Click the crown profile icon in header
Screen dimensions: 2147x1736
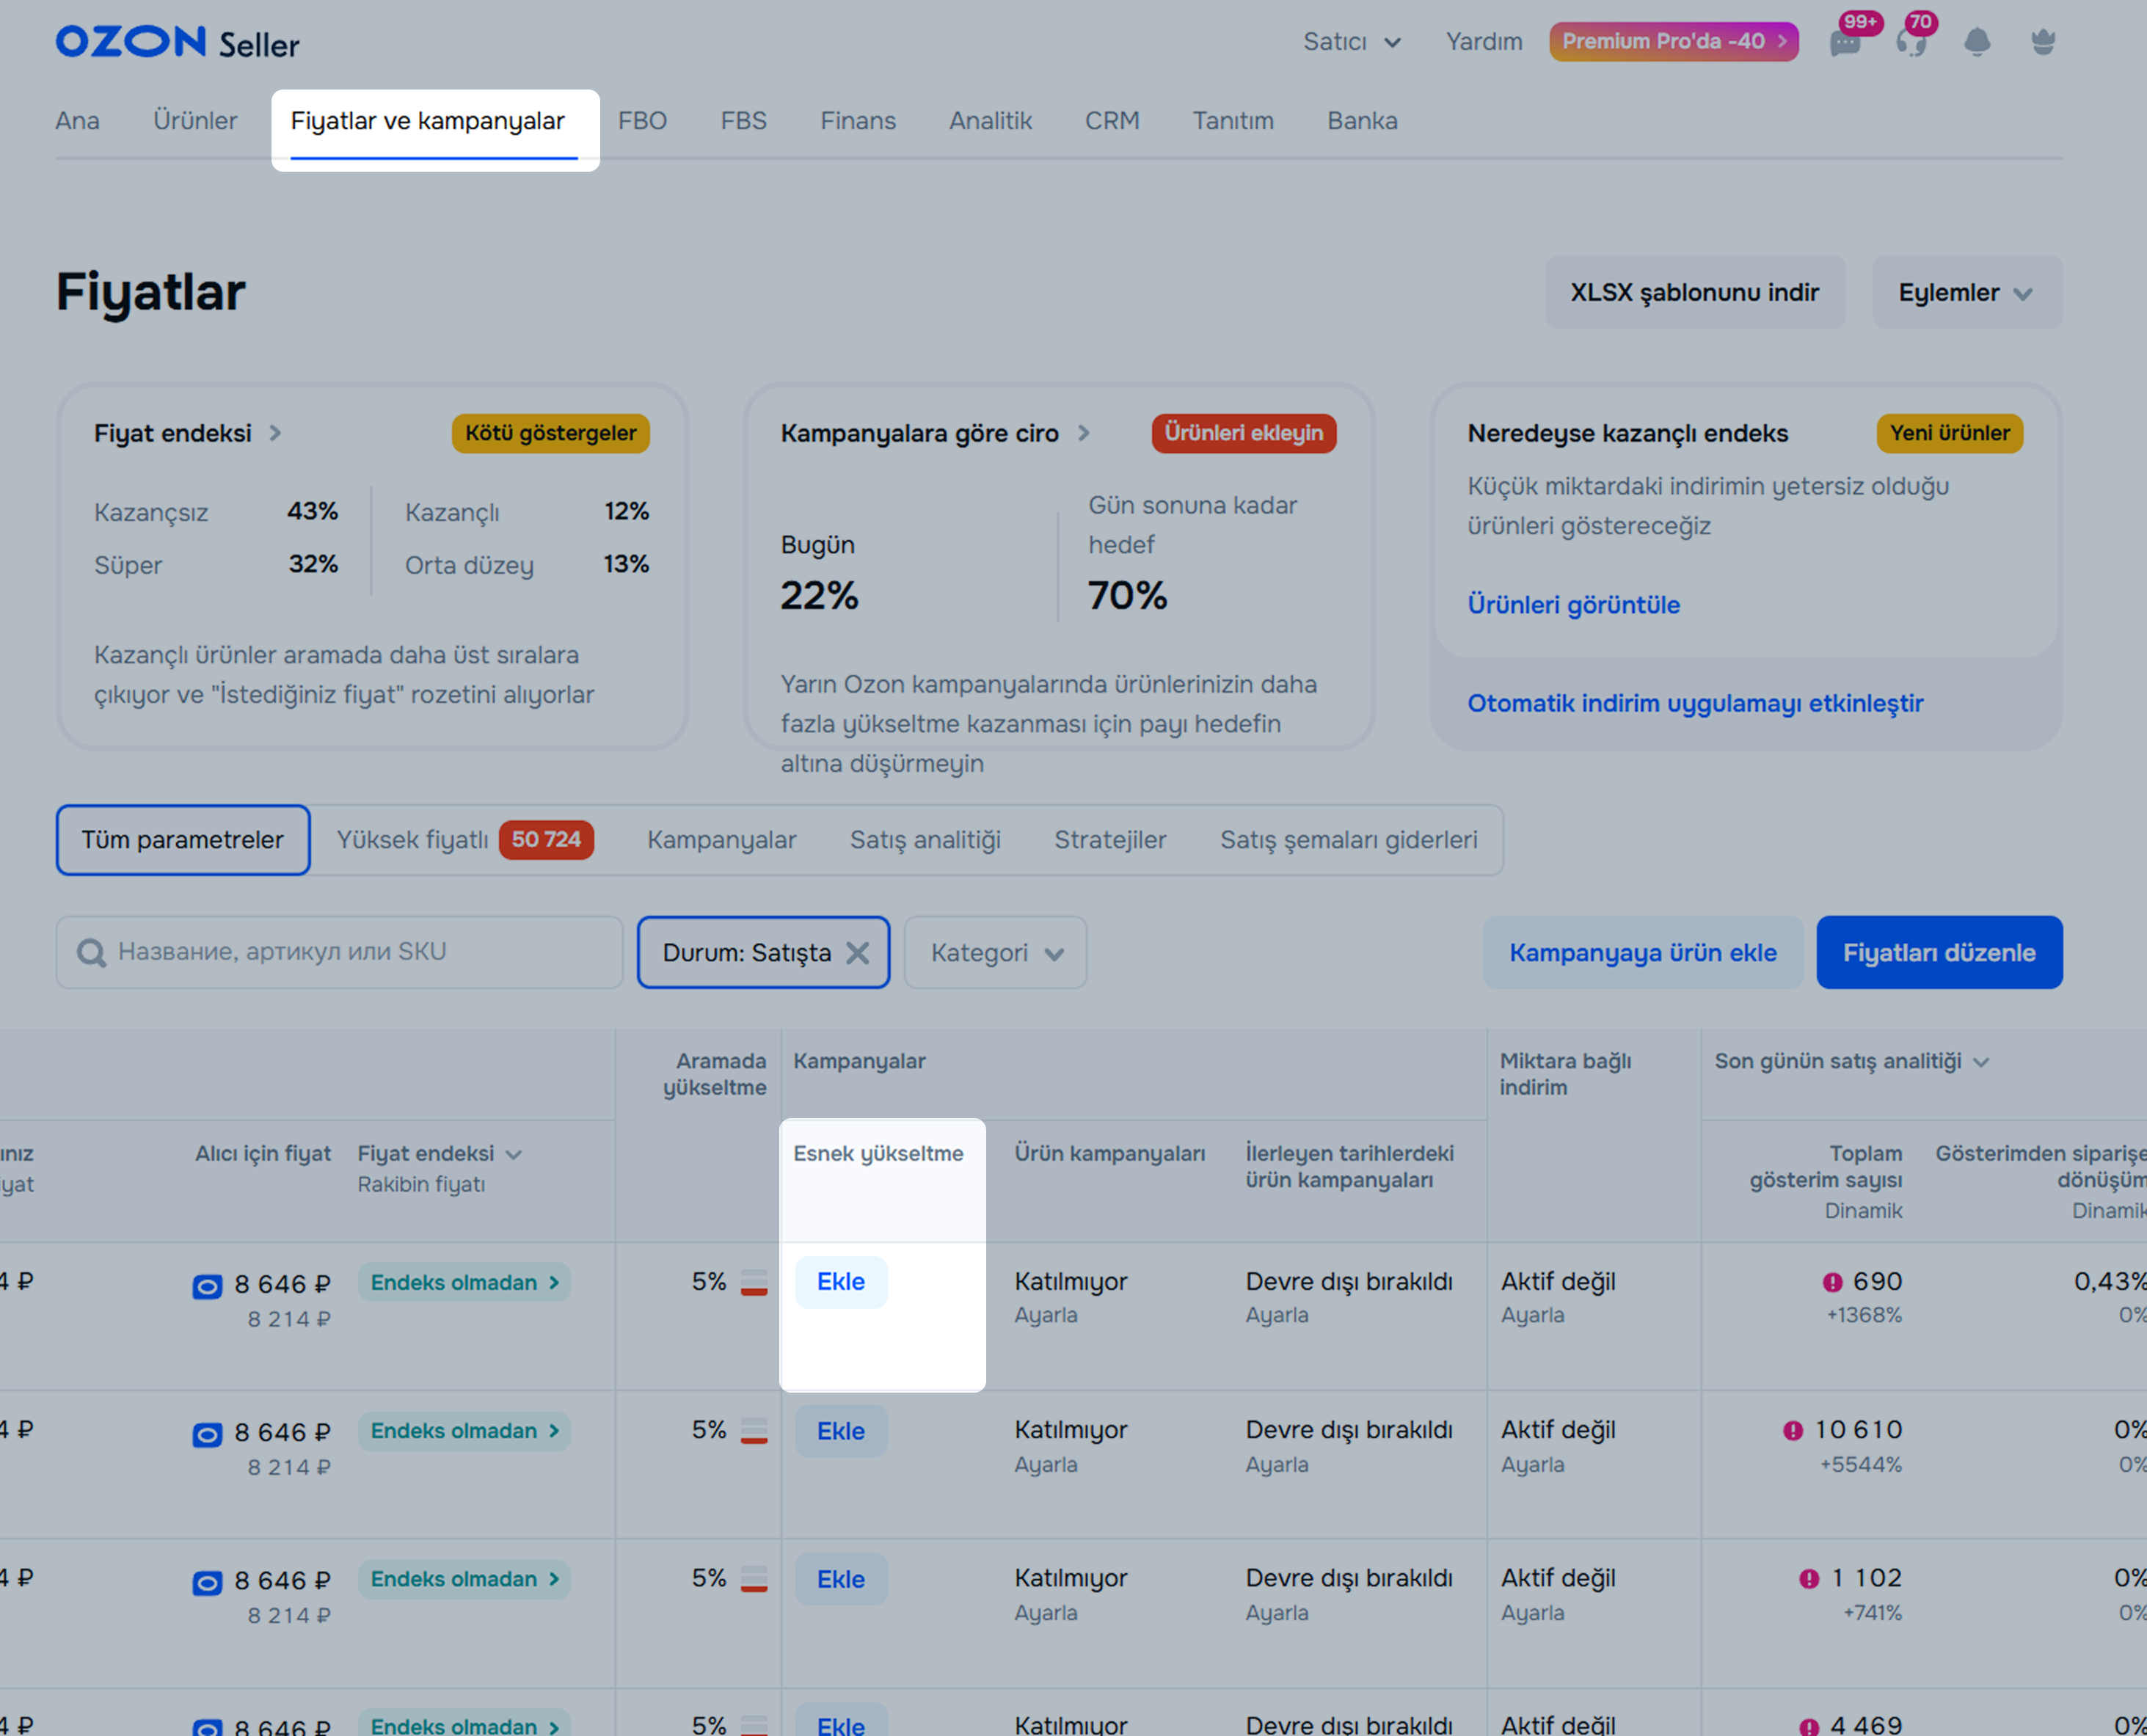tap(2043, 42)
